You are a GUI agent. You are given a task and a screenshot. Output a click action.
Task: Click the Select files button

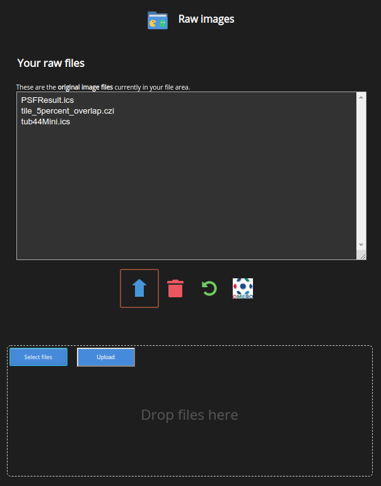[38, 357]
